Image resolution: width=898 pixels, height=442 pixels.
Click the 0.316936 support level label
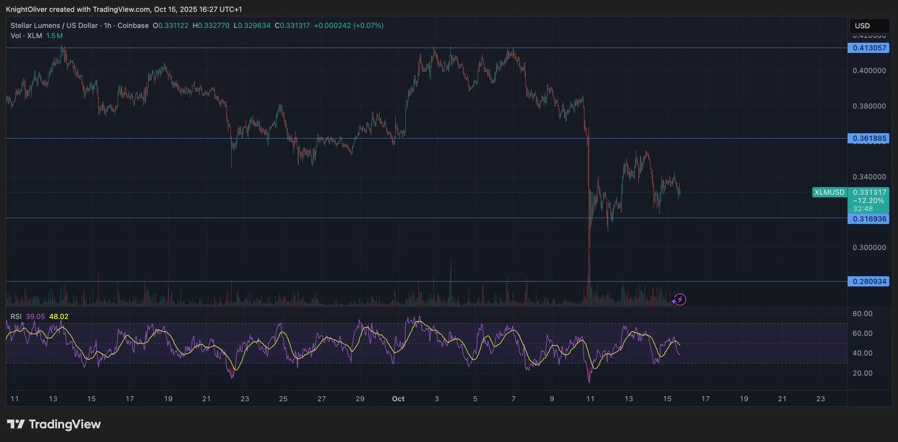click(868, 219)
